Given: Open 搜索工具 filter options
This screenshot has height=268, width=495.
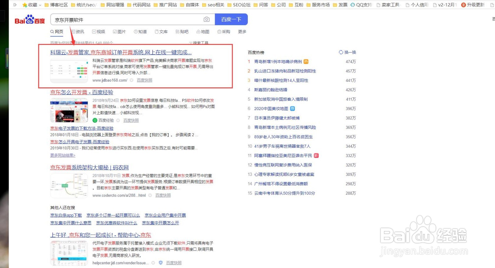Looking at the screenshot, I should [199, 43].
